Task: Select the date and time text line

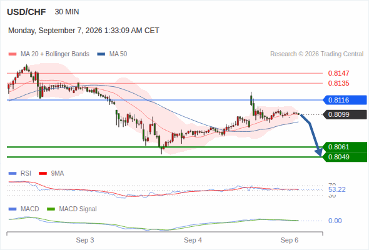Action: [x=84, y=31]
